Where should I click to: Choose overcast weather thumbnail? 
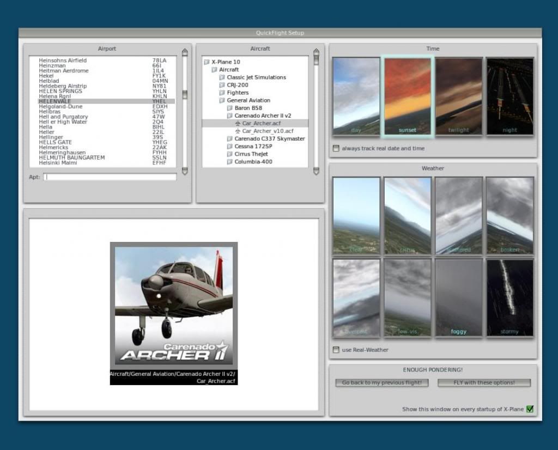356,297
